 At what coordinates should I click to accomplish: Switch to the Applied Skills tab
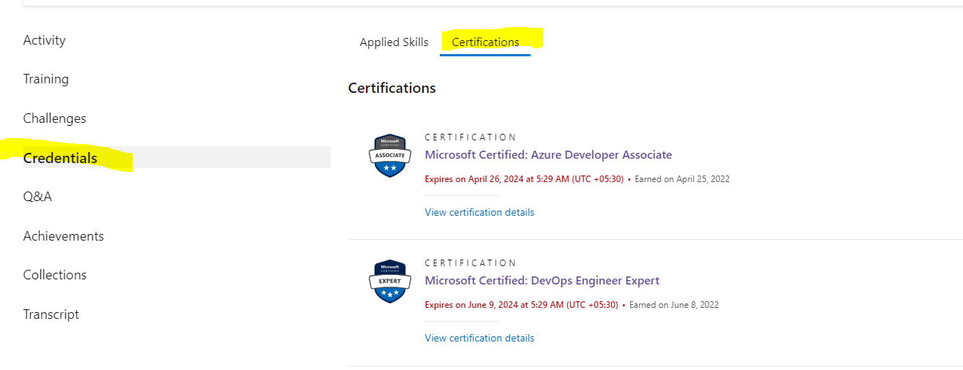[394, 42]
